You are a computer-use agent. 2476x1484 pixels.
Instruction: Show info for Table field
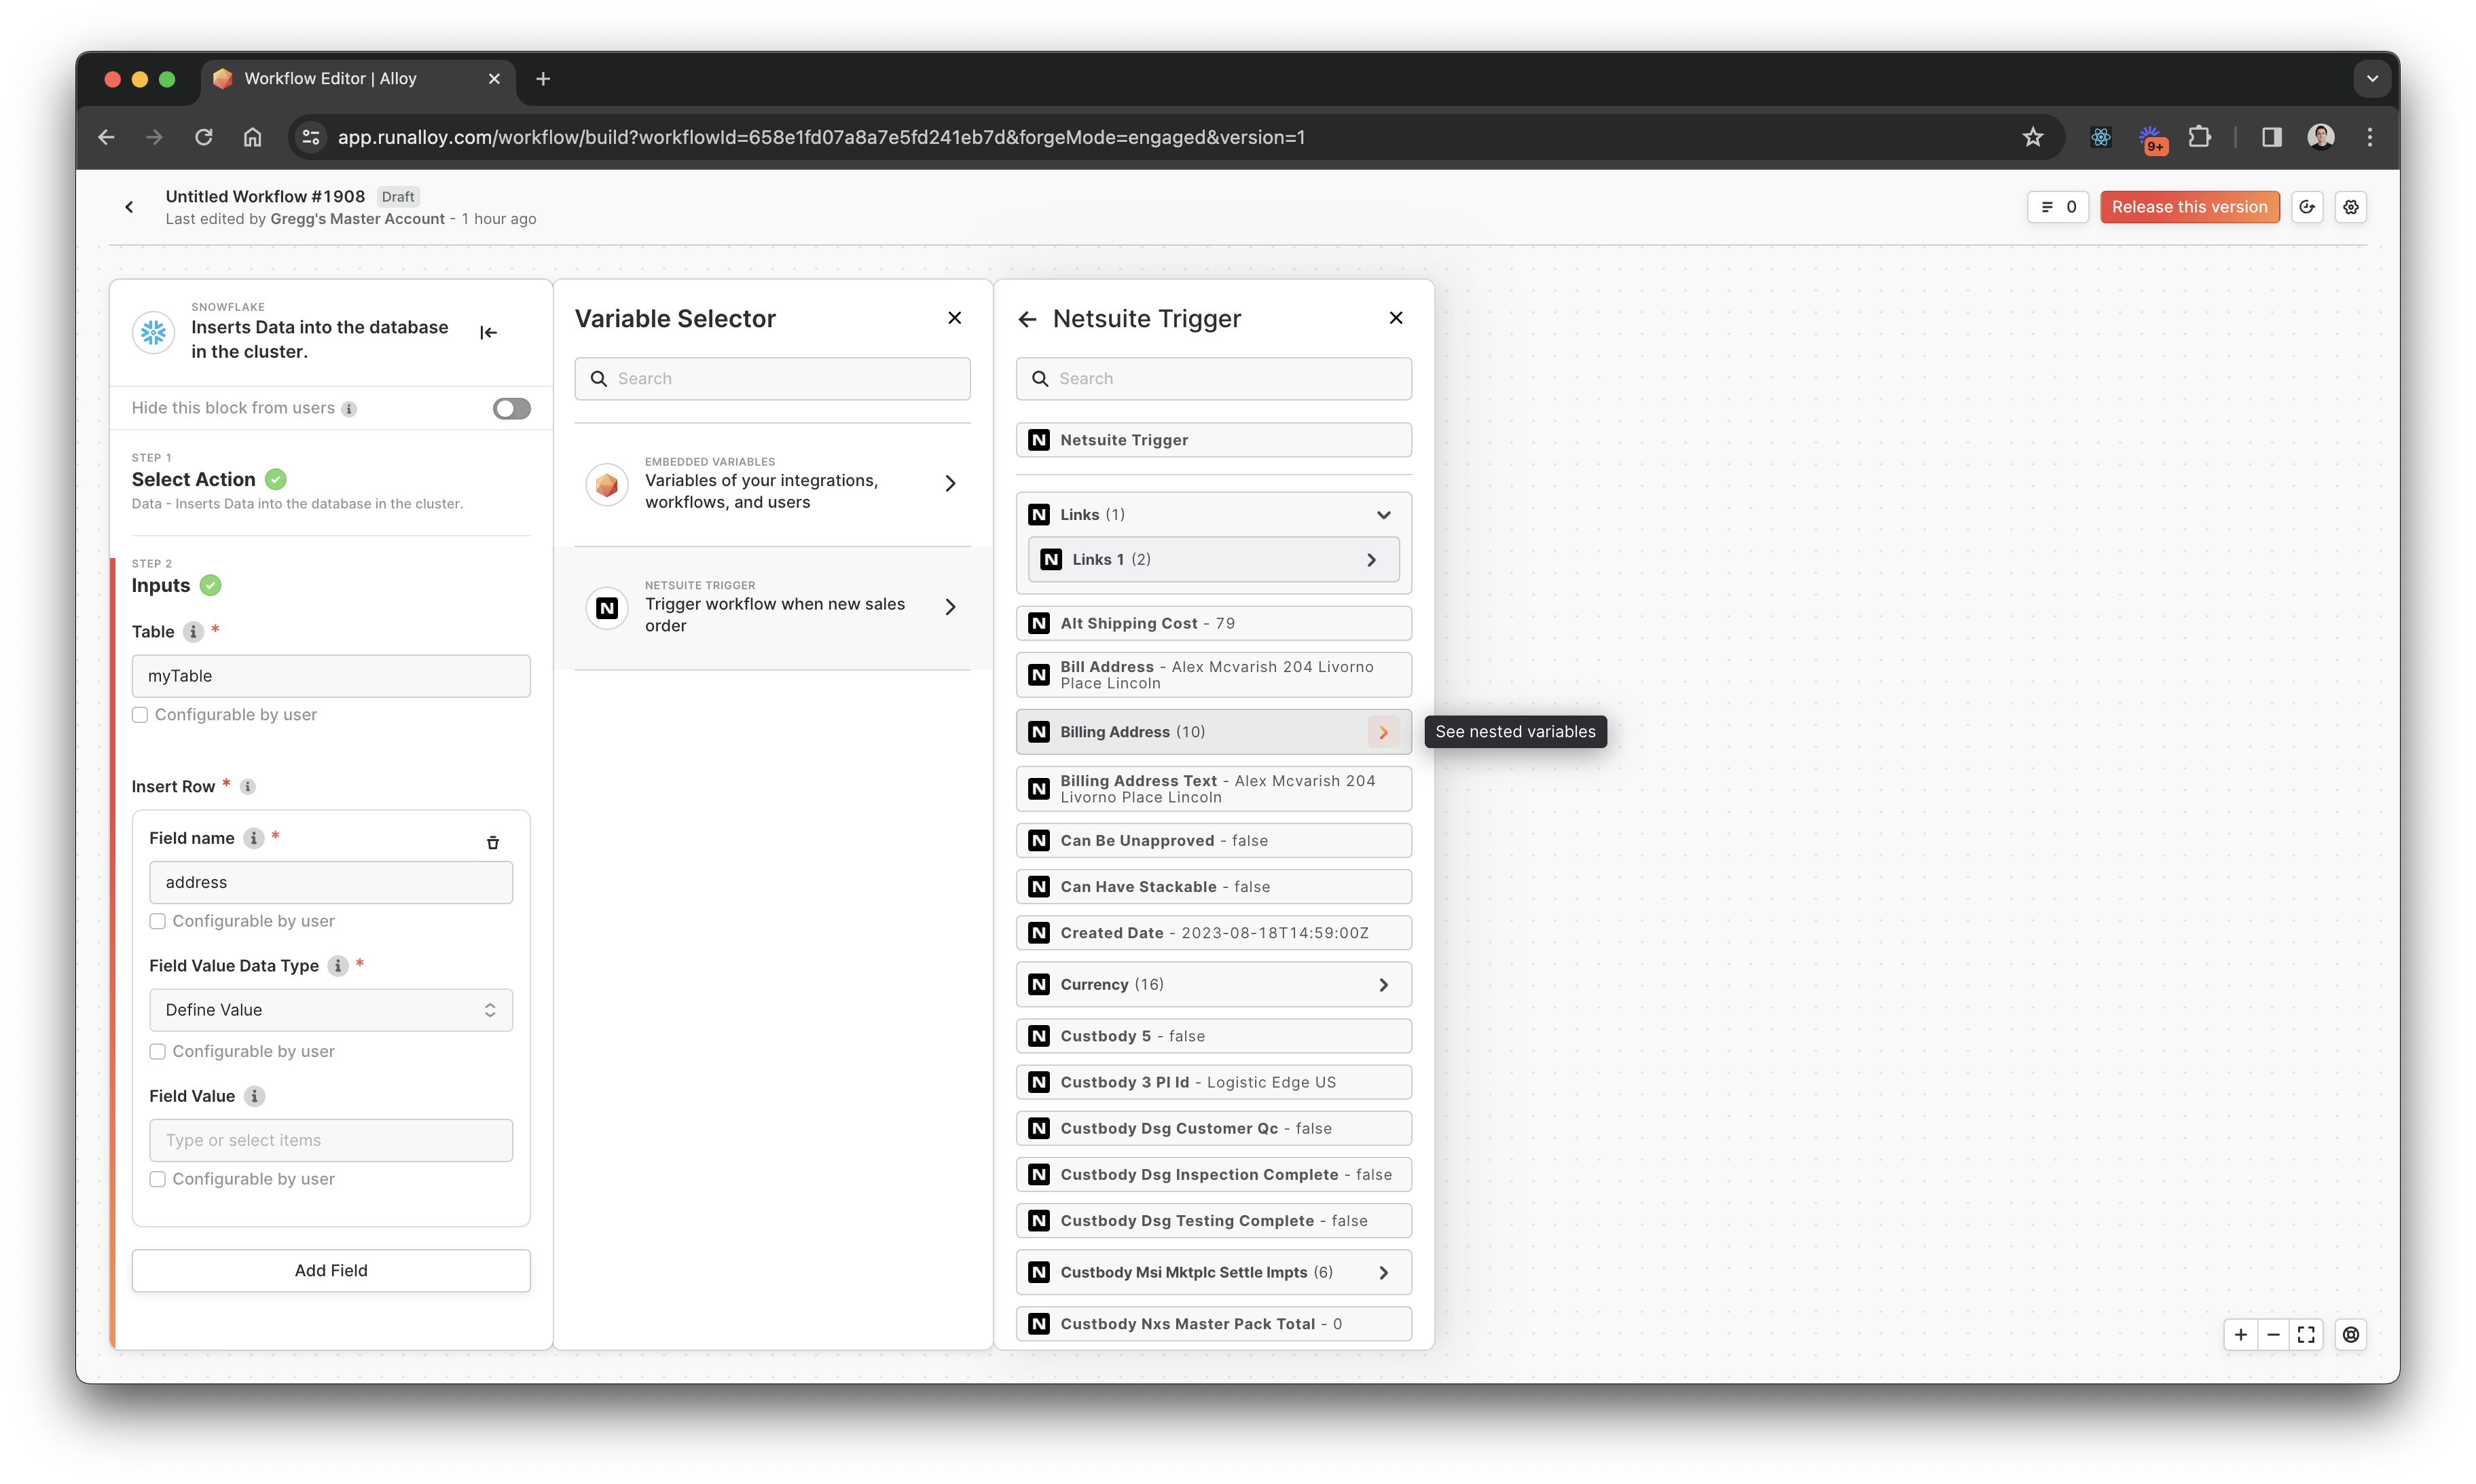point(193,632)
